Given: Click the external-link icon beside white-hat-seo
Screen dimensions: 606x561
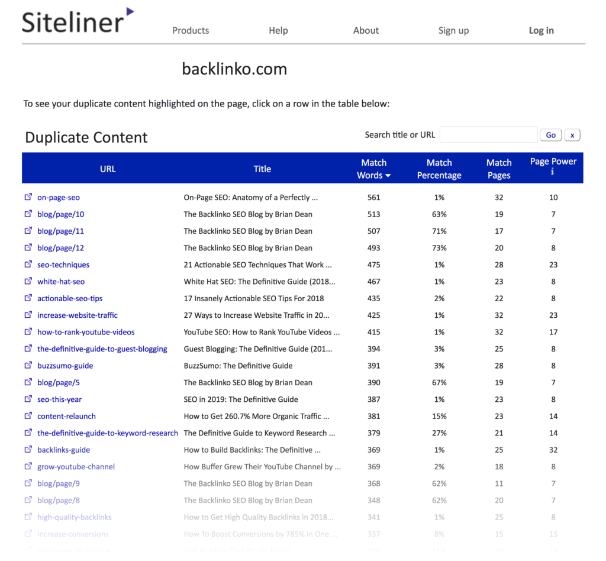Looking at the screenshot, I should (x=28, y=282).
